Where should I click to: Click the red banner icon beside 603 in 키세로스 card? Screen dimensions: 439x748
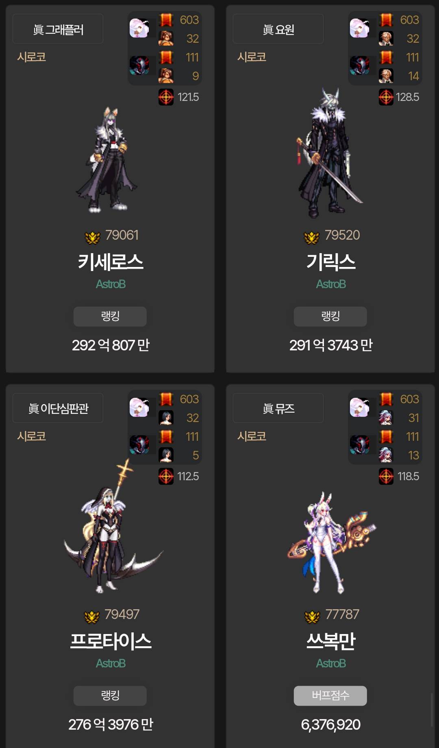166,20
